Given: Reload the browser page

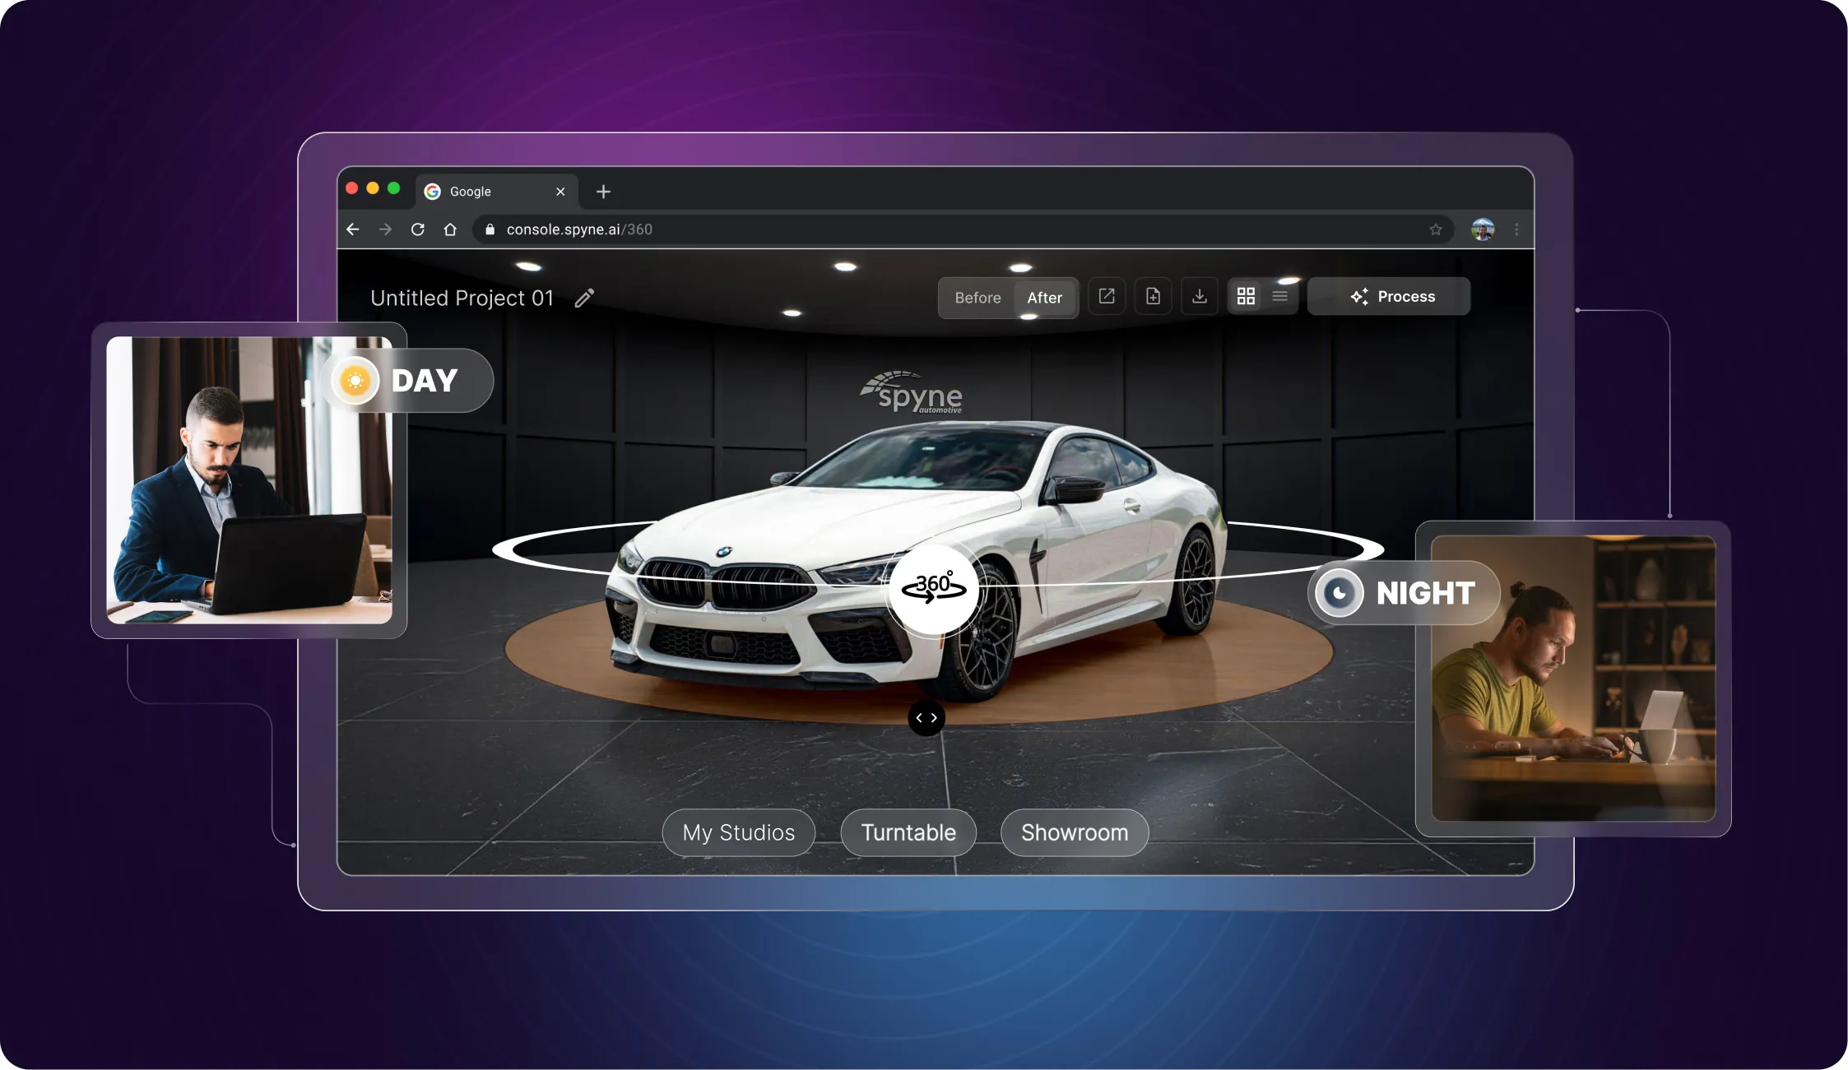Looking at the screenshot, I should pyautogui.click(x=418, y=229).
